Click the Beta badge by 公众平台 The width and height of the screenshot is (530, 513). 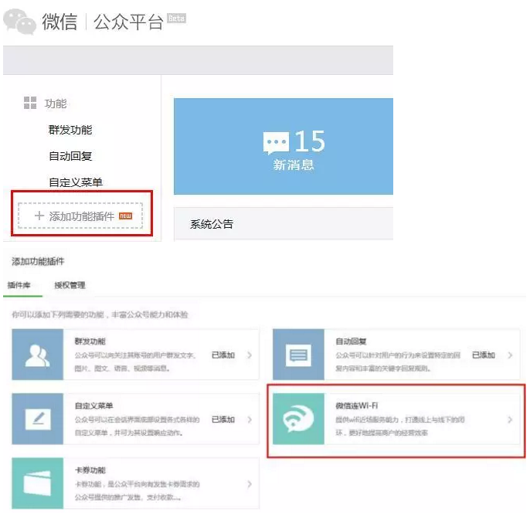coord(177,19)
